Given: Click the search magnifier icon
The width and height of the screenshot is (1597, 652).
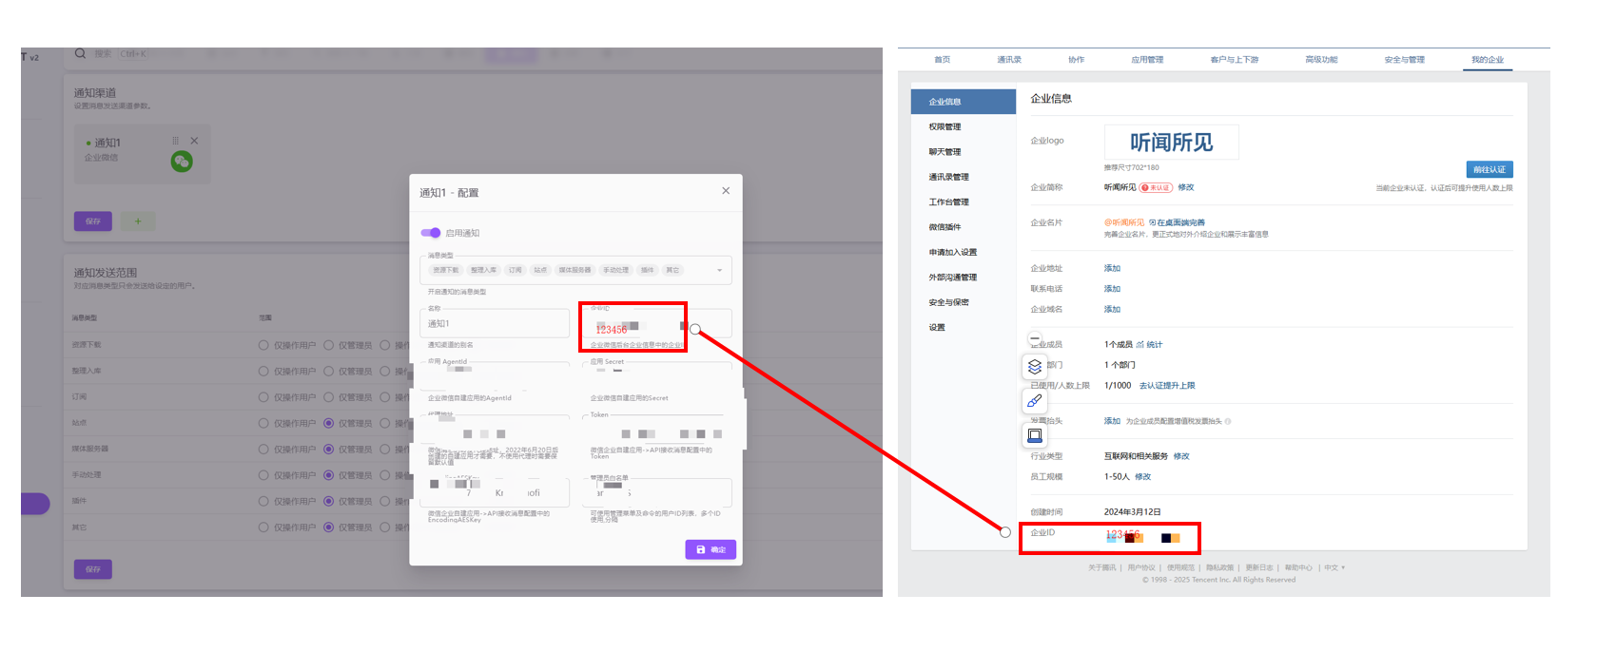Looking at the screenshot, I should click(80, 53).
